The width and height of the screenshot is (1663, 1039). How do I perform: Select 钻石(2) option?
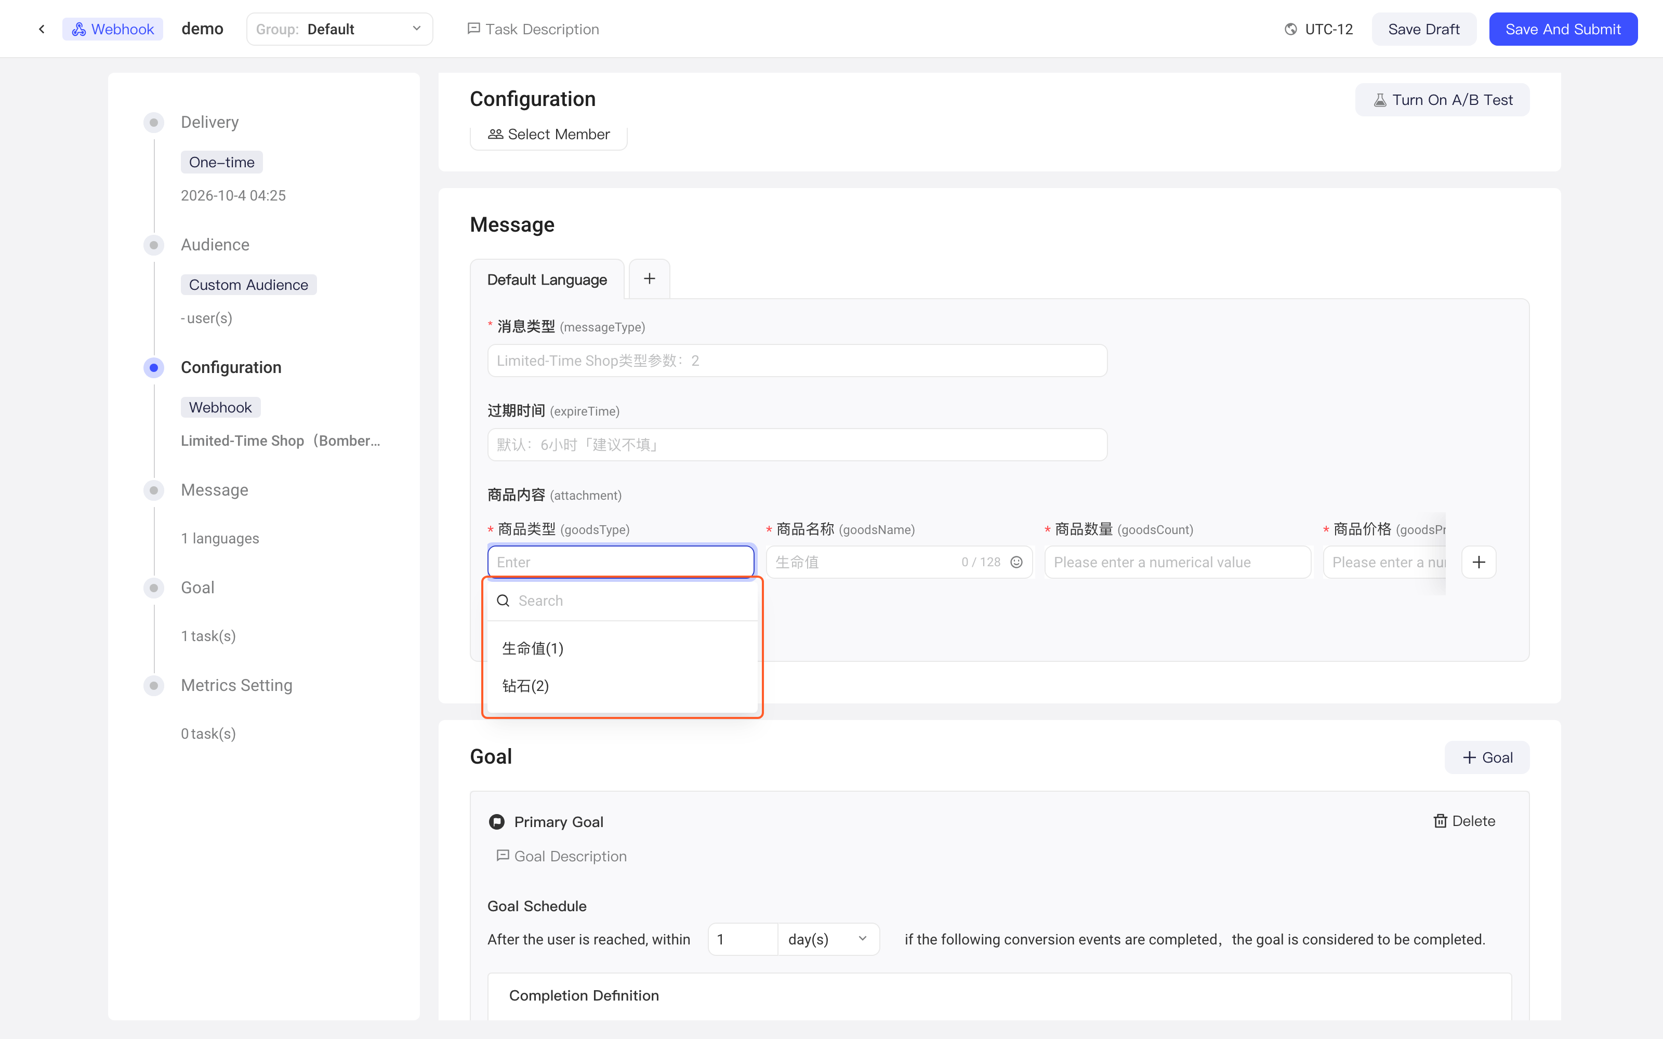pos(623,686)
